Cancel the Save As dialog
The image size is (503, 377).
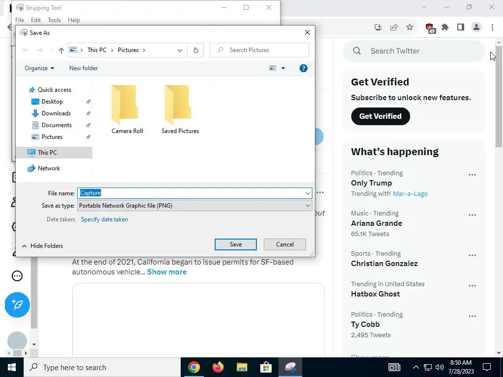(x=284, y=244)
